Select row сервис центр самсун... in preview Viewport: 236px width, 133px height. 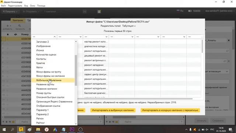(96, 74)
